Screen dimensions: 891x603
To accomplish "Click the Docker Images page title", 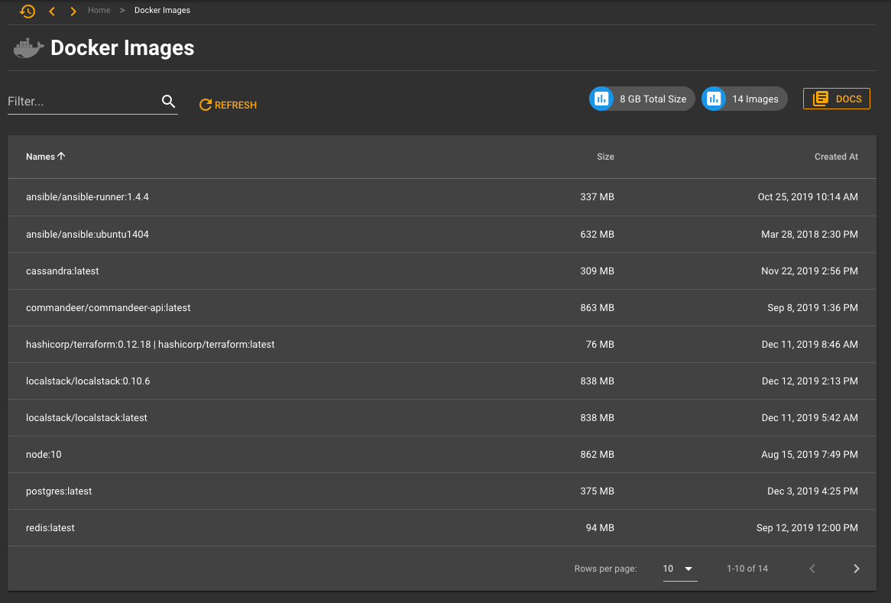I will point(122,48).
